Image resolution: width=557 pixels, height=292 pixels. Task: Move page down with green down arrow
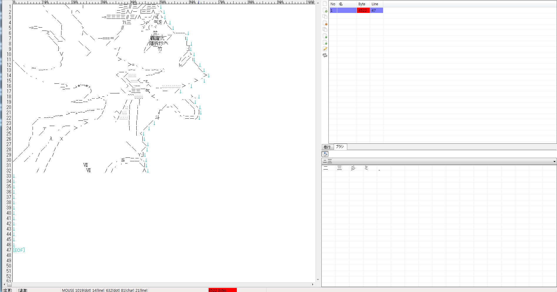(x=325, y=43)
